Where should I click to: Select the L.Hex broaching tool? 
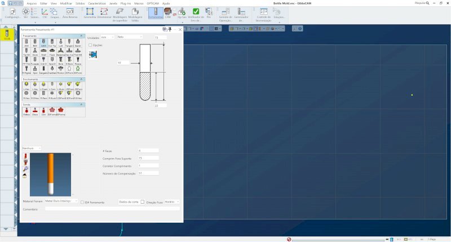pyautogui.click(x=26, y=85)
